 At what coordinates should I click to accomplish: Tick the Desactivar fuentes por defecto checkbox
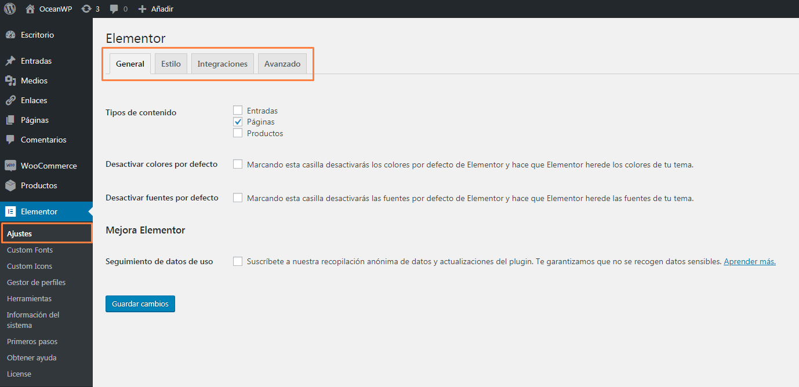click(x=238, y=198)
